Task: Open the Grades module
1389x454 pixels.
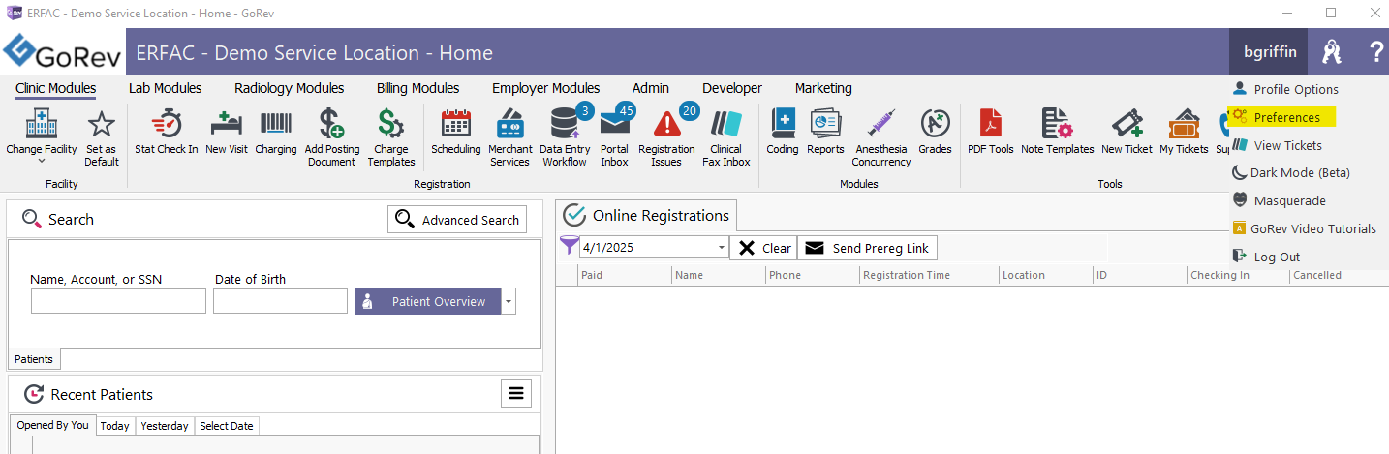Action: point(936,132)
